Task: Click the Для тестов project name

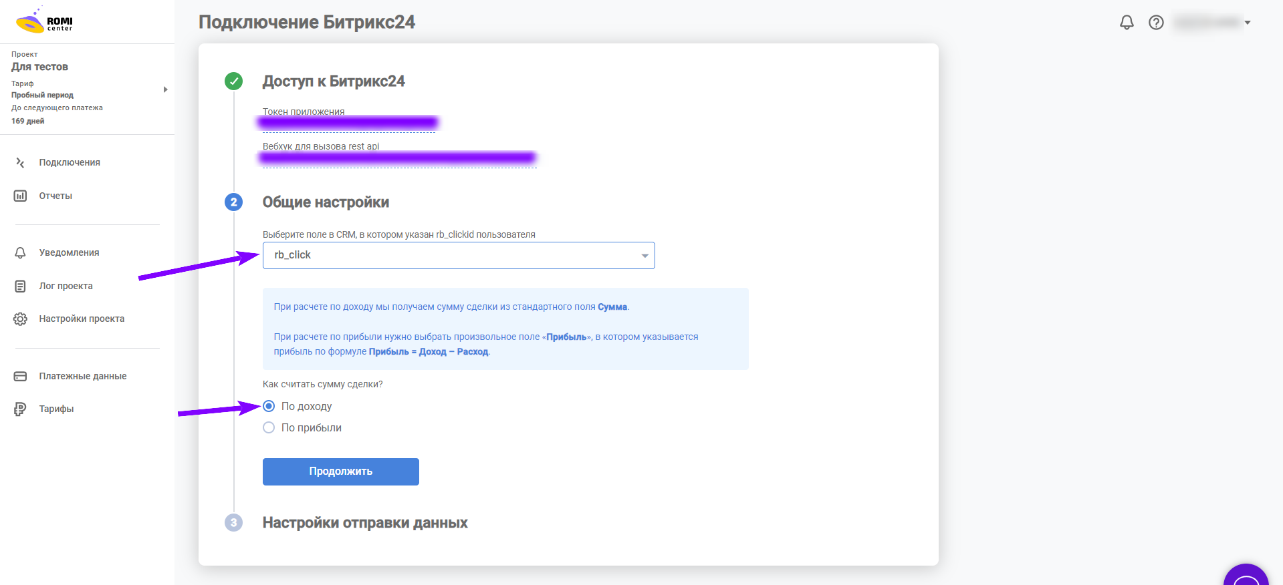Action: click(x=39, y=67)
